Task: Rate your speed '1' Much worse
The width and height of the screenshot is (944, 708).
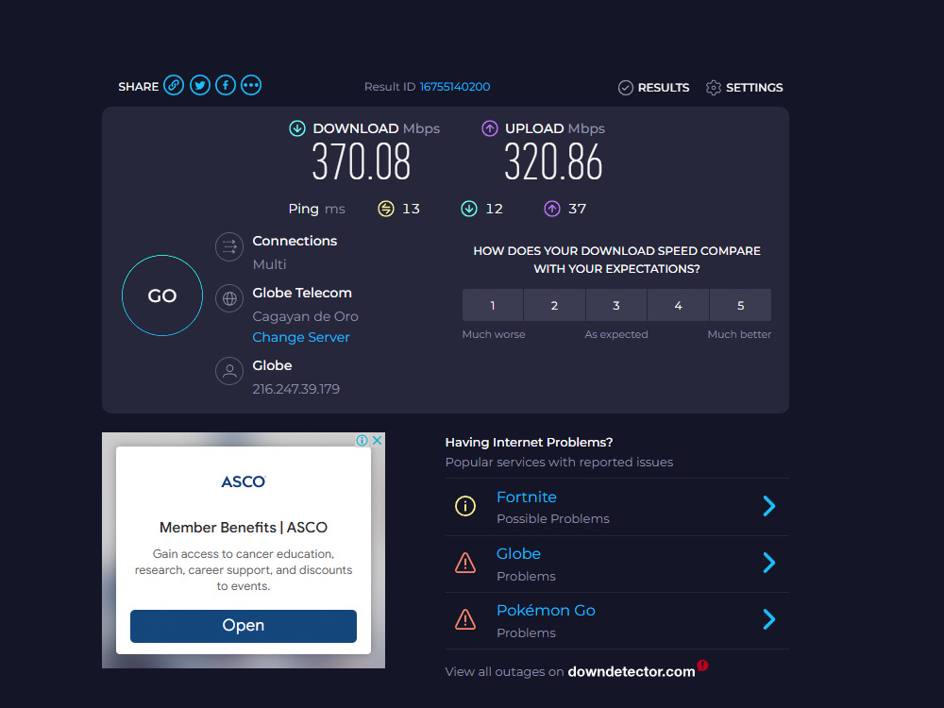Action: pos(492,305)
